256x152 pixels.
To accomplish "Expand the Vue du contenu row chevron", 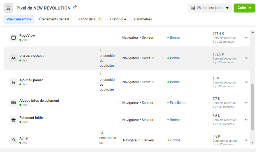I will [246, 58].
